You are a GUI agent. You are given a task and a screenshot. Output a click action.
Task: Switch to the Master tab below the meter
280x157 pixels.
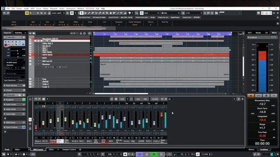pyautogui.click(x=252, y=150)
